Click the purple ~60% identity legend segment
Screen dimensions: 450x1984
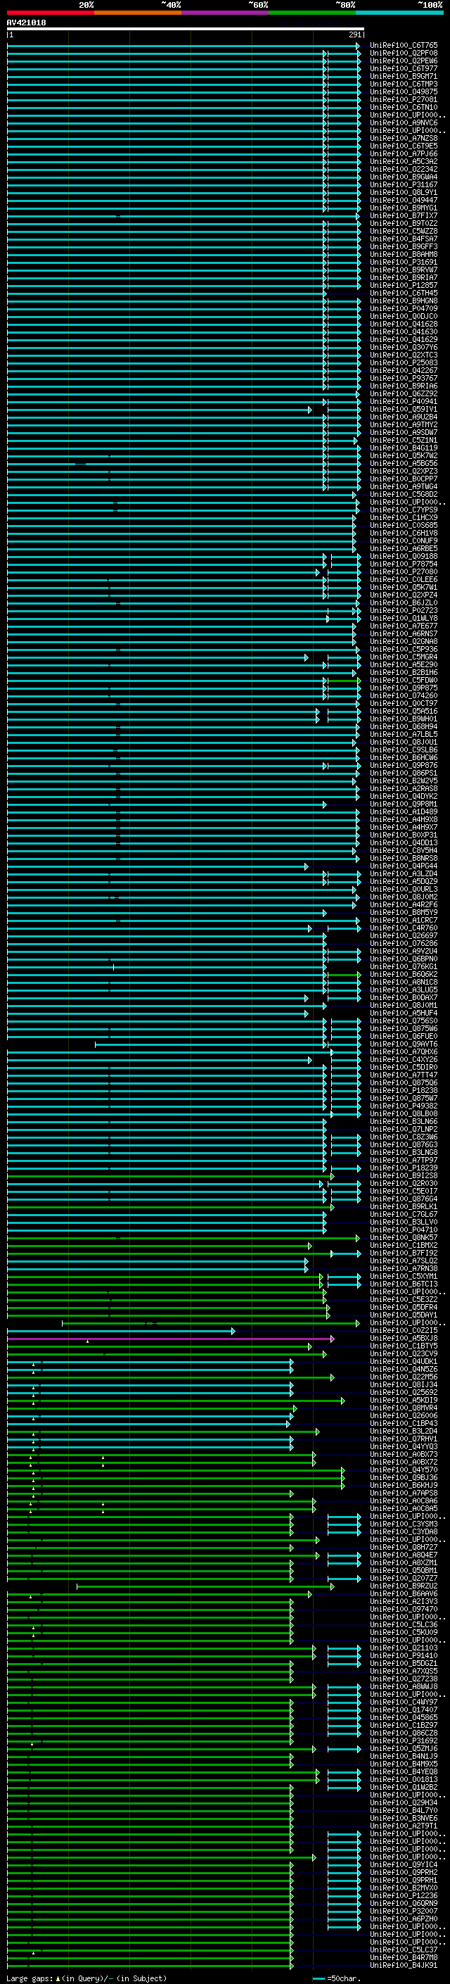point(226,13)
